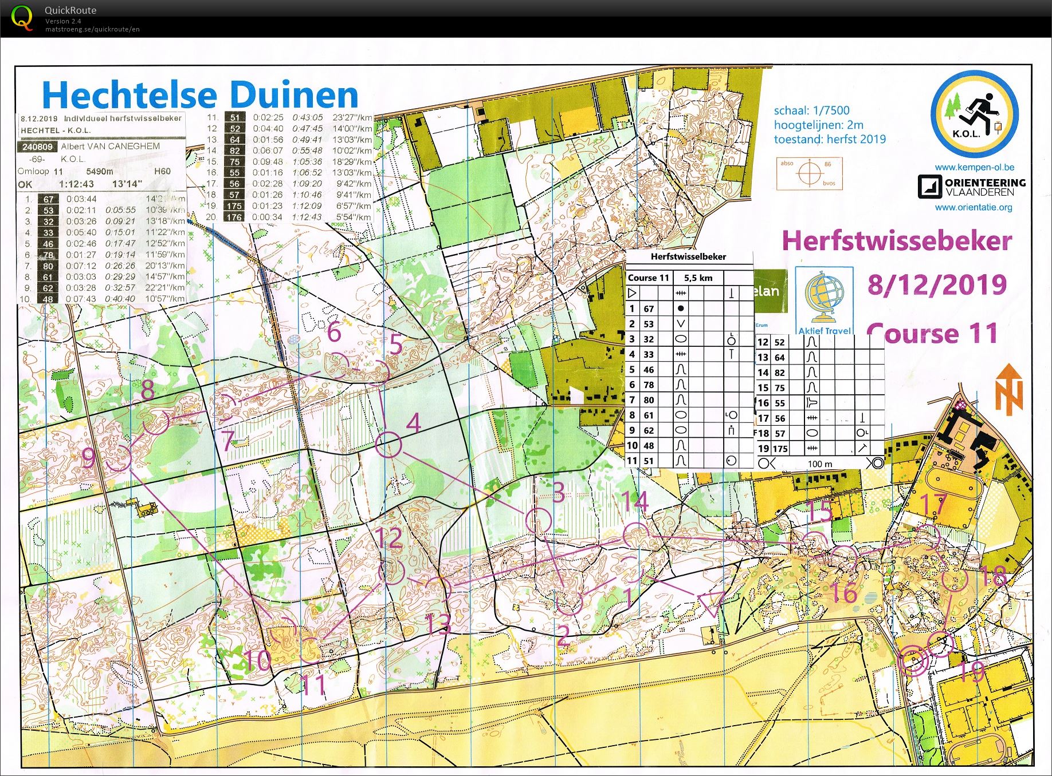Click control description row 11 code 51
This screenshot has width=1052, height=776.
649,461
